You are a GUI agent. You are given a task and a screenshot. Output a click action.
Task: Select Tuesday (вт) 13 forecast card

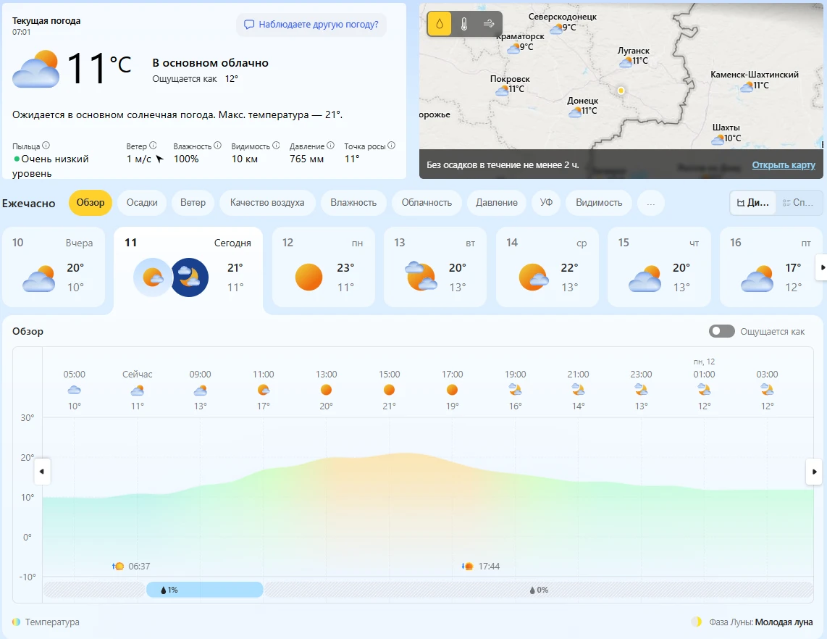435,267
